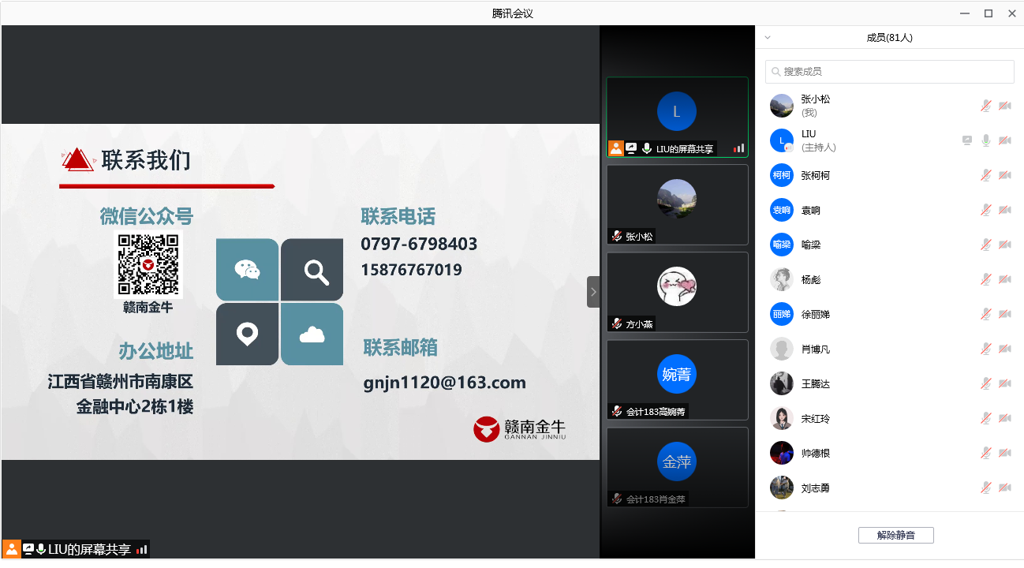Click member name 刘志勇 in the list
Screen dimensions: 1024x568
tap(816, 488)
